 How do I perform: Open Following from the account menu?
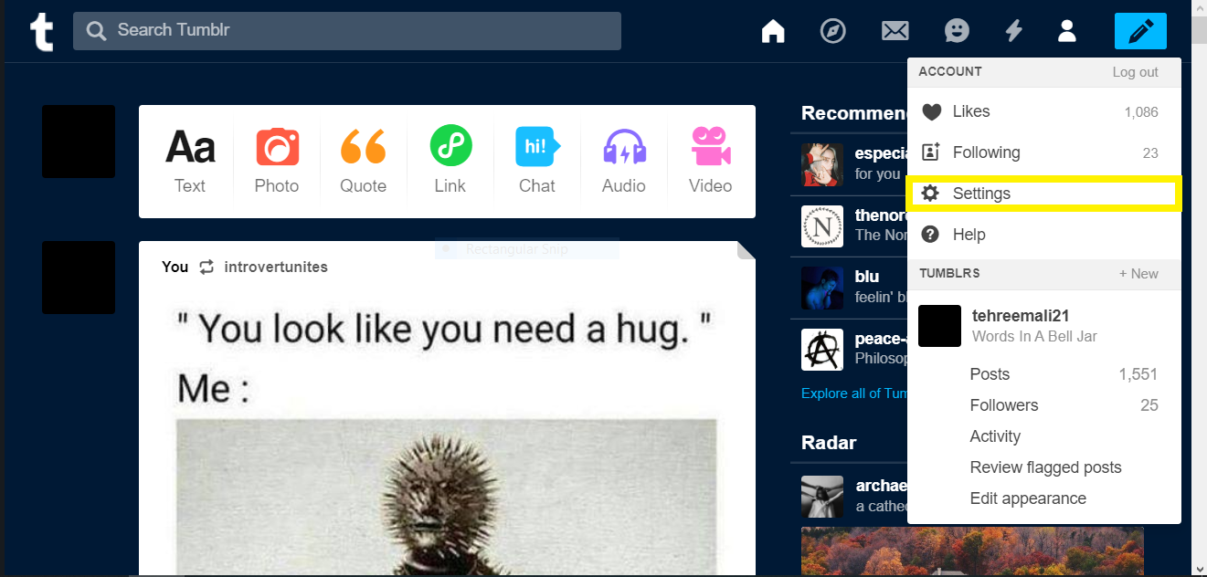click(1044, 152)
